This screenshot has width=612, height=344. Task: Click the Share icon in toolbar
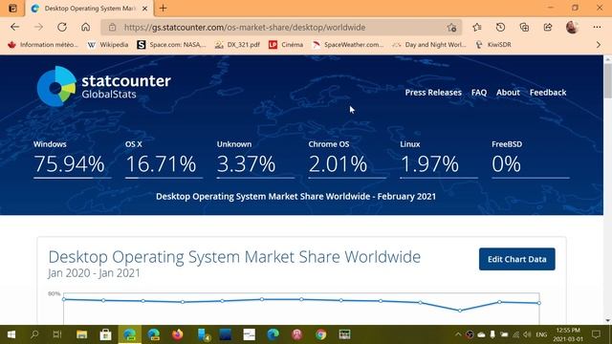click(548, 27)
